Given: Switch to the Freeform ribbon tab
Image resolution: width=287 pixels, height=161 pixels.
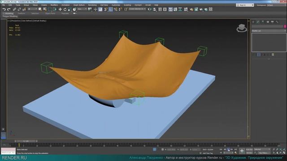Looking at the screenshot, I should 22,13.
